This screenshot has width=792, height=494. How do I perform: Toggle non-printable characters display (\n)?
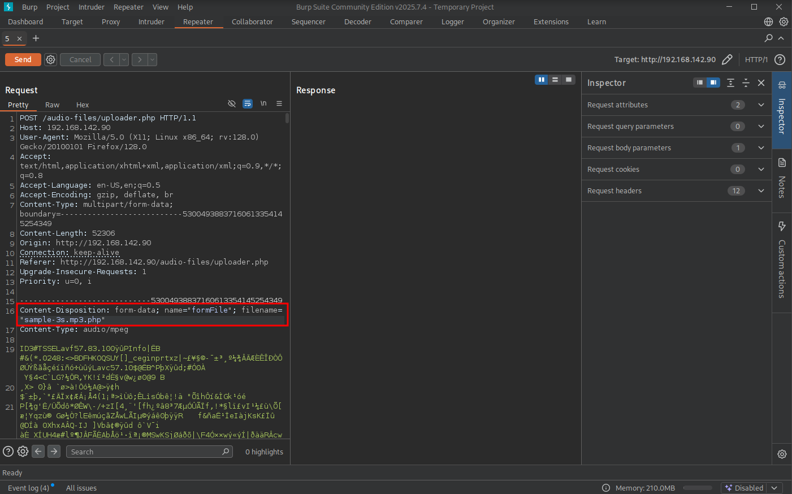click(263, 103)
